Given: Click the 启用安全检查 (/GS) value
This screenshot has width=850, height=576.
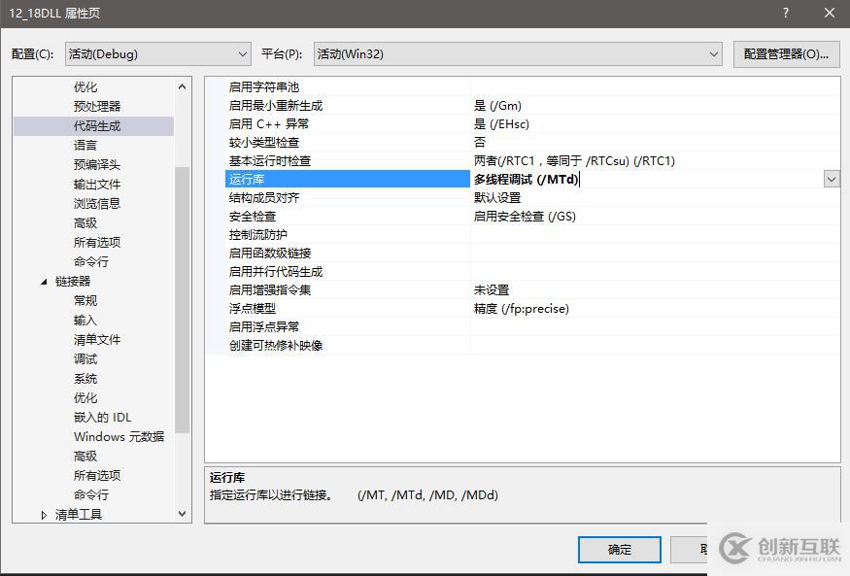Looking at the screenshot, I should tap(525, 217).
